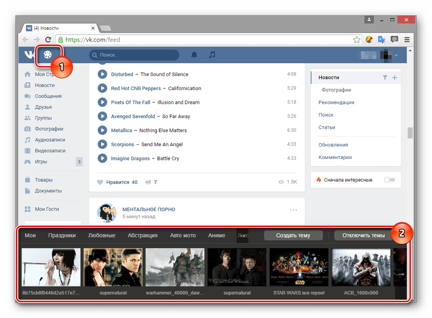Image resolution: width=432 pixels, height=318 pixels.
Task: Choose ACB_1600x900 theme thumbnail
Action: pos(361,267)
